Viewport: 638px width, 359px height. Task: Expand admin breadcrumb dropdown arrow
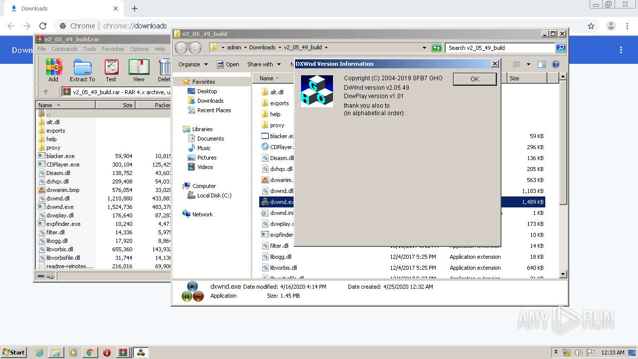click(x=245, y=48)
